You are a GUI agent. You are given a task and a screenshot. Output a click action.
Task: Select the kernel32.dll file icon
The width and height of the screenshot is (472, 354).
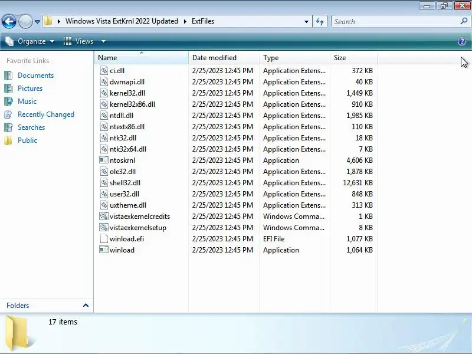point(104,93)
